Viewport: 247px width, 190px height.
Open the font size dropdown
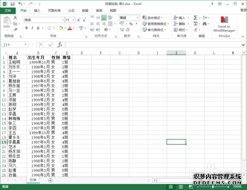(x=74, y=20)
